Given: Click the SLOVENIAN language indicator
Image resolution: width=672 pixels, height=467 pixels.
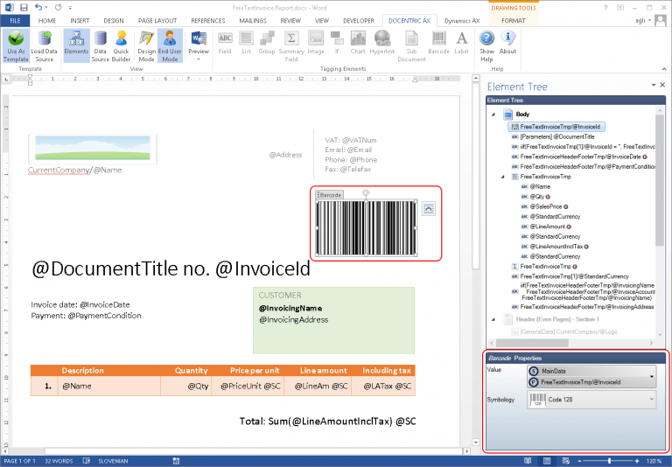Looking at the screenshot, I should coord(113,461).
